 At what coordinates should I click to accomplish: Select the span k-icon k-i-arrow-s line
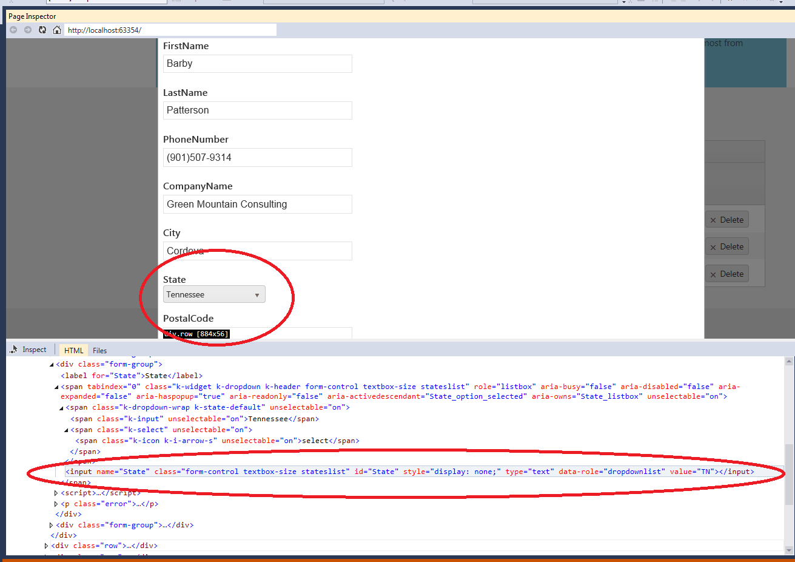tap(217, 441)
